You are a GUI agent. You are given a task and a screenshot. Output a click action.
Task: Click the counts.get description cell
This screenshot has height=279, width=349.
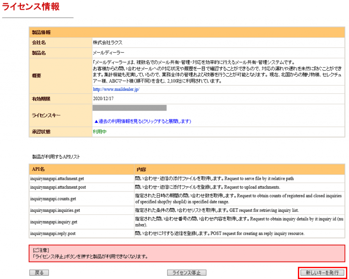tap(240, 199)
